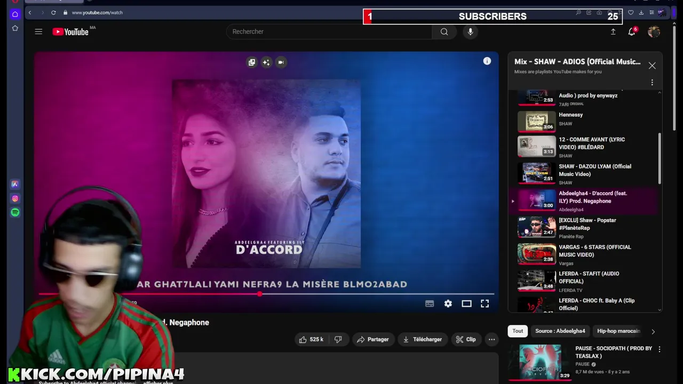Open Instagram in the Opera sidebar
This screenshot has width=683, height=384.
(15, 198)
